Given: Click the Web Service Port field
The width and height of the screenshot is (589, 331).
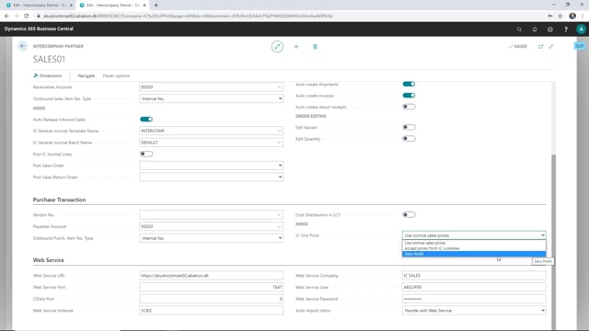Looking at the screenshot, I should click(x=211, y=287).
